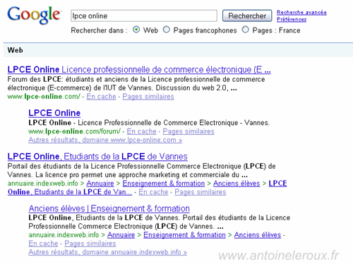This screenshot has height=264, width=353.
Task: Open the Préférences link
Action: [x=292, y=19]
